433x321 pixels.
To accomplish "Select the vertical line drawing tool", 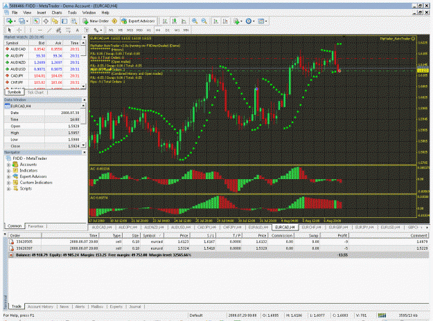I will point(30,30).
